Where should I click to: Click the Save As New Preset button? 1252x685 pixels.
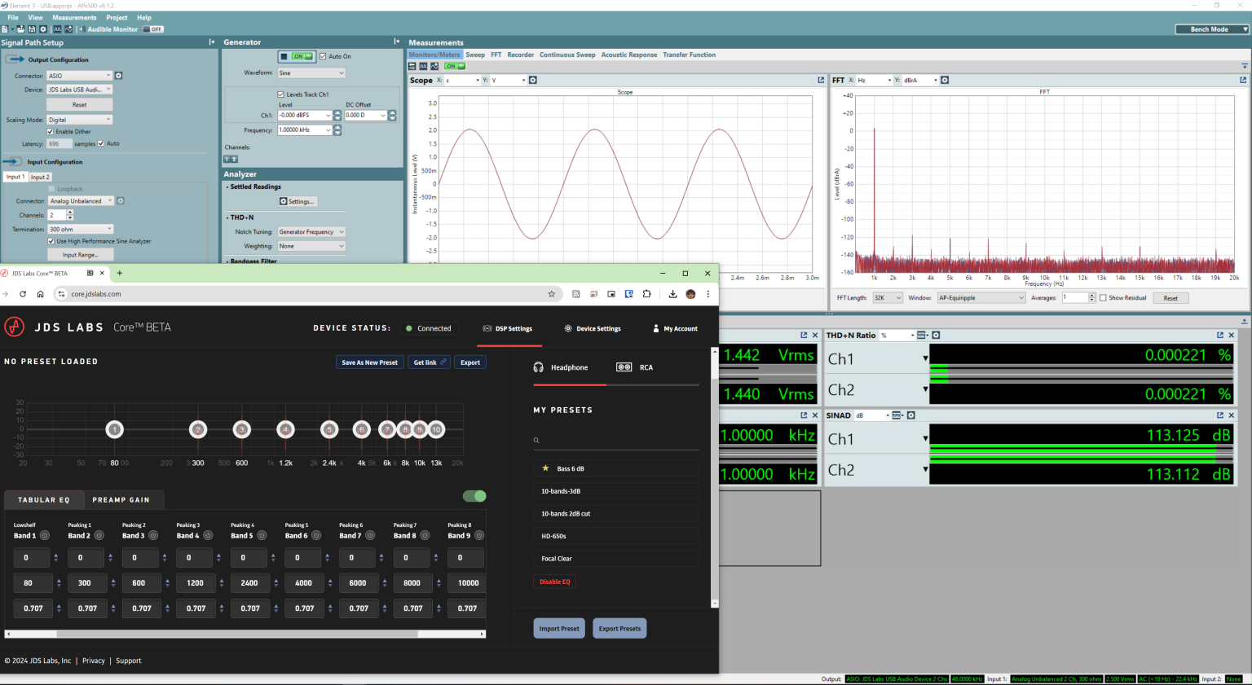(369, 362)
